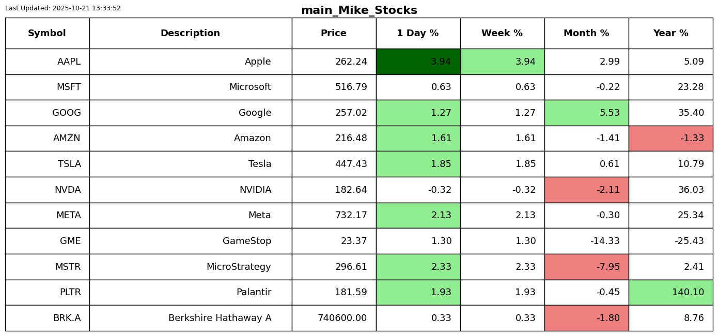Select the Price column header
718x336 pixels.
334,34
